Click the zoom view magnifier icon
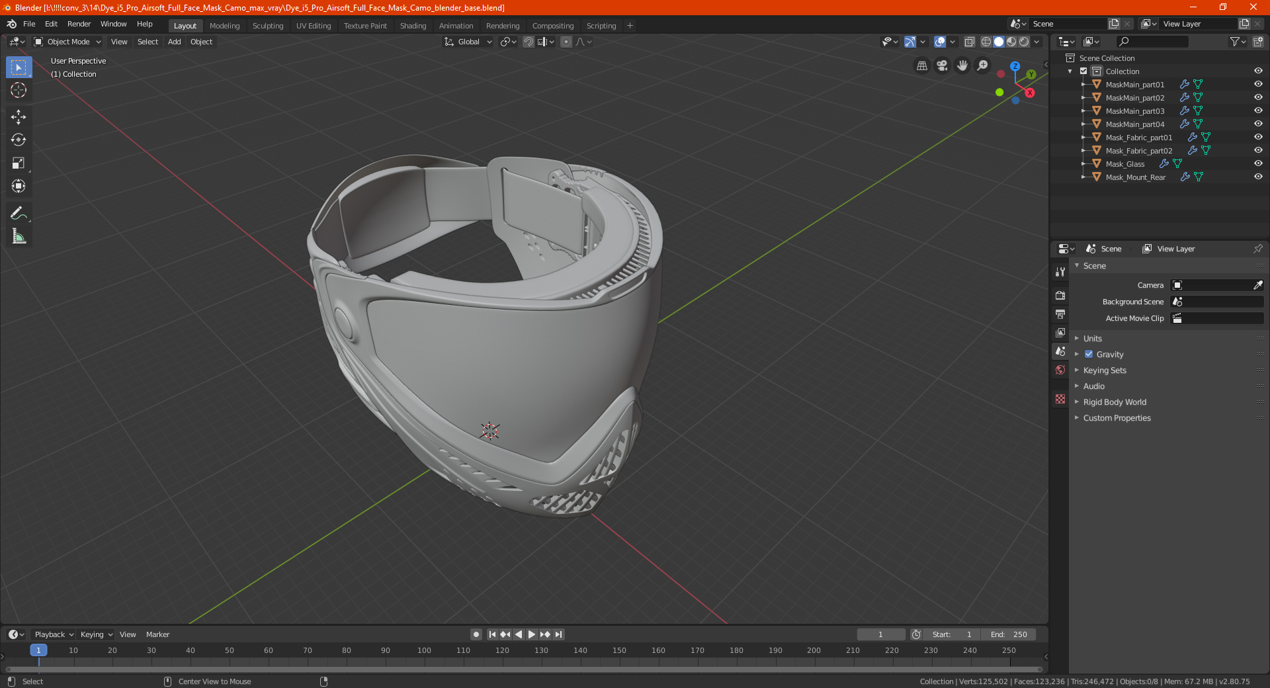 coord(983,65)
